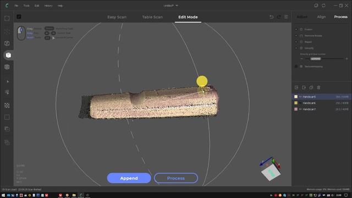Click the black square icon left of Easy Scan
This screenshot has height=198, width=352.
pyautogui.click(x=19, y=16)
